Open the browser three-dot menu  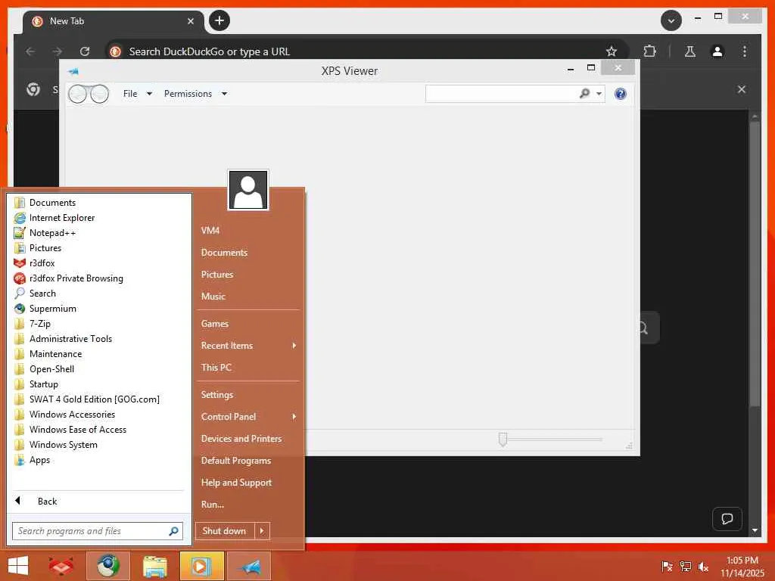[745, 51]
